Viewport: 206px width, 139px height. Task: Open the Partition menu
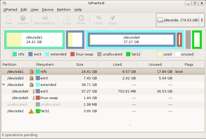click(64, 9)
